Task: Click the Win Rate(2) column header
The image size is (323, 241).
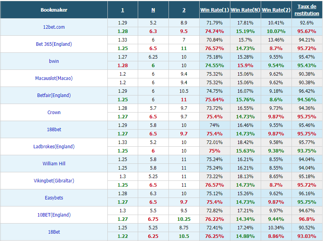Action: pos(276,10)
